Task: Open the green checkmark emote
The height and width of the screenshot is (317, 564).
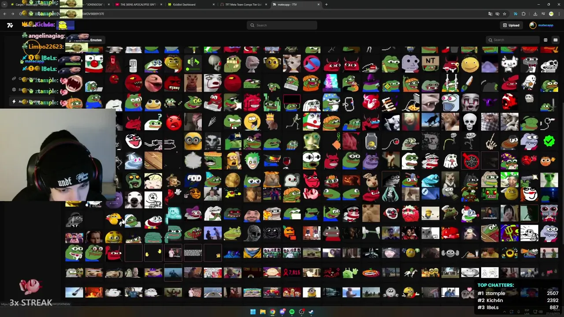Action: click(549, 141)
